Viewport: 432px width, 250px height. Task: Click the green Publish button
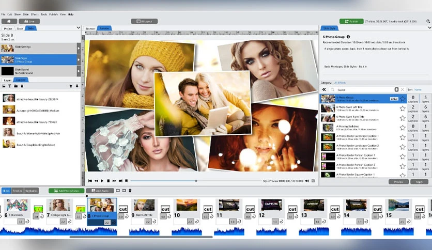point(351,21)
